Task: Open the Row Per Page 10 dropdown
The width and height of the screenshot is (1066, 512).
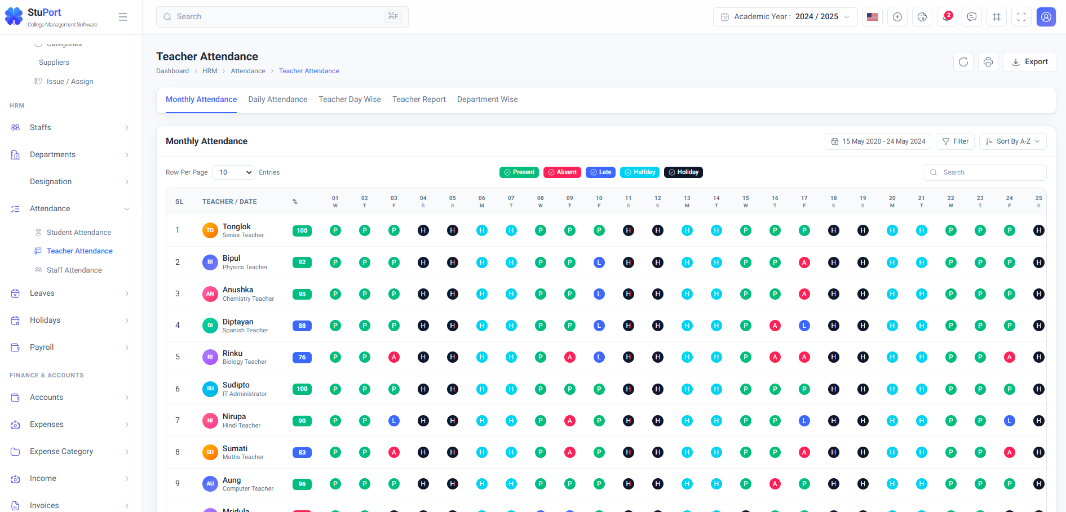Action: [233, 172]
